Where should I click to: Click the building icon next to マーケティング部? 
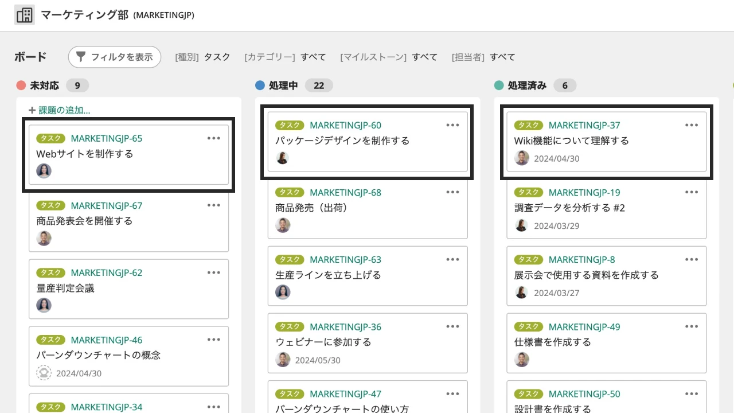tap(24, 14)
